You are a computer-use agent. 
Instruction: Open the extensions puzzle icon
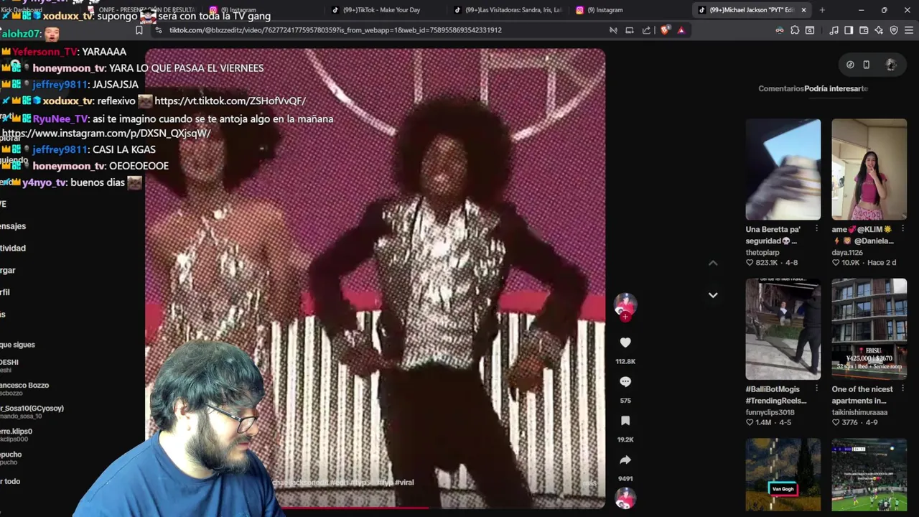click(x=795, y=30)
